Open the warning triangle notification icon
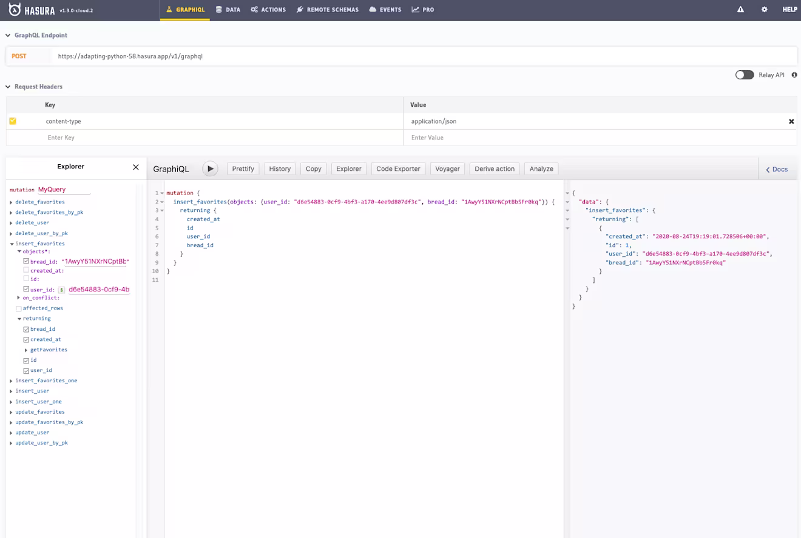The height and width of the screenshot is (538, 801). tap(740, 10)
